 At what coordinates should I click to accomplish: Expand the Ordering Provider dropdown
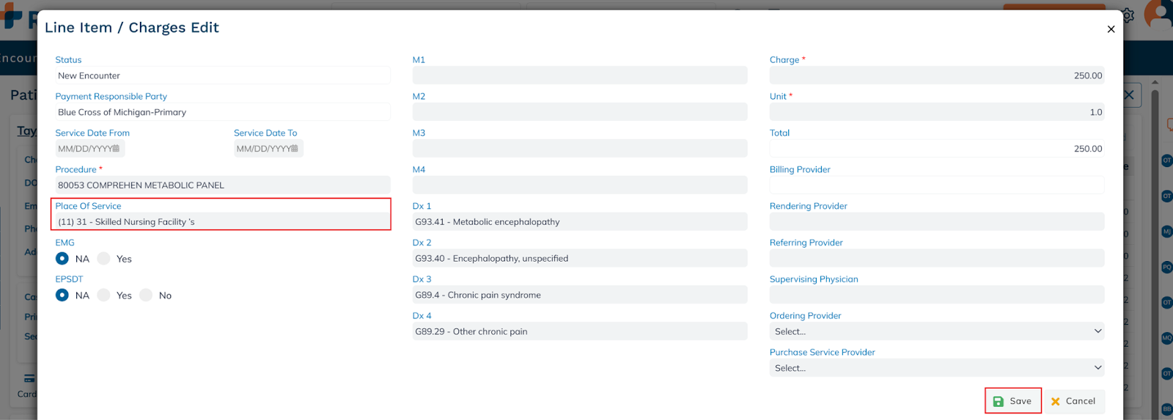tap(936, 331)
